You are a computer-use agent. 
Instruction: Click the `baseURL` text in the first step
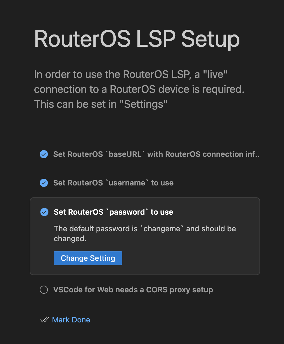click(x=125, y=154)
